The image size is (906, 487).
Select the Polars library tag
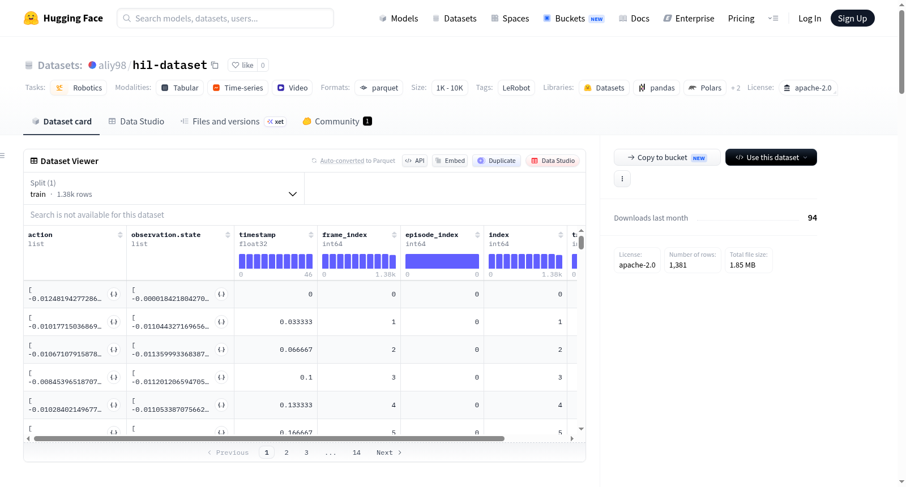click(705, 88)
